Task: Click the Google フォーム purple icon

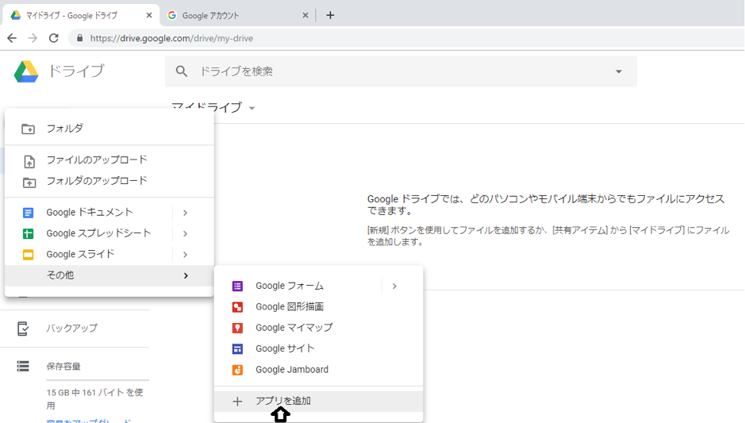Action: [237, 286]
